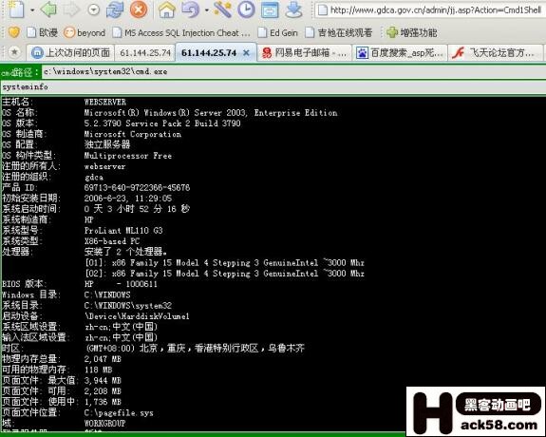Click the 增强功能 puzzle button
Viewport: 546px width, 437px height.
point(411,32)
